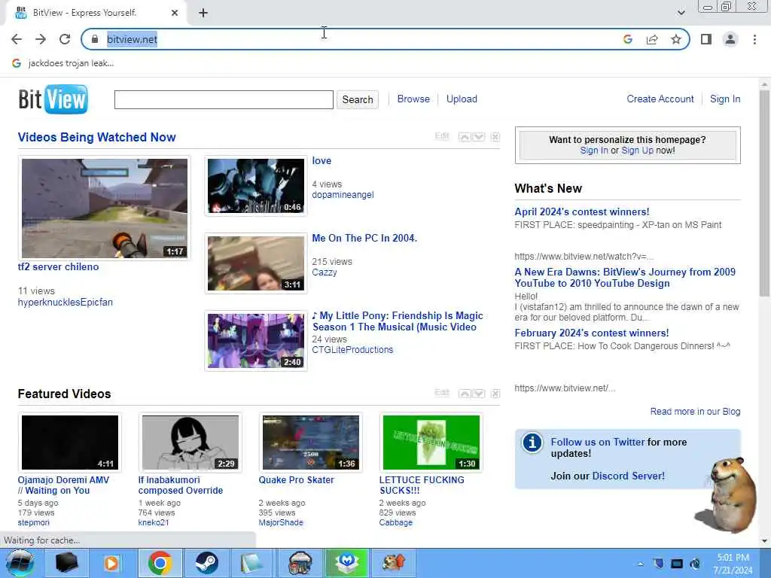771x578 pixels.
Task: Launch Chrome from the taskbar
Action: 160,563
